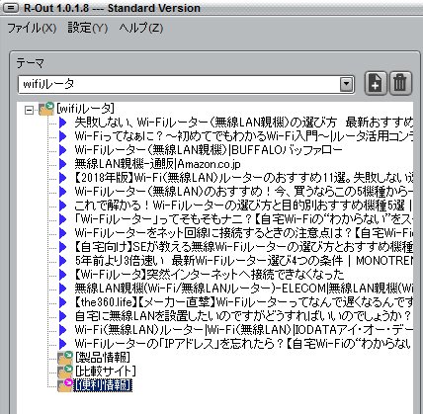Click arrow icon beside 5年前より3倍速い row
This screenshot has height=414, width=423.
click(62, 261)
